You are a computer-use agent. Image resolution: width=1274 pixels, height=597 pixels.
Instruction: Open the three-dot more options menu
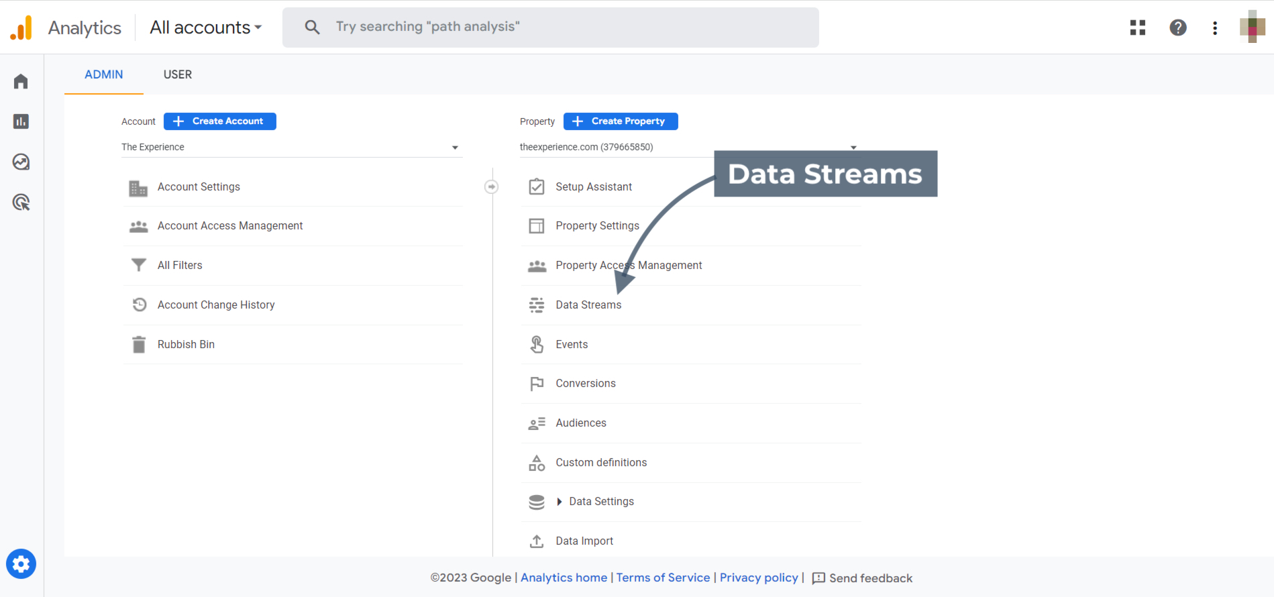click(x=1215, y=28)
